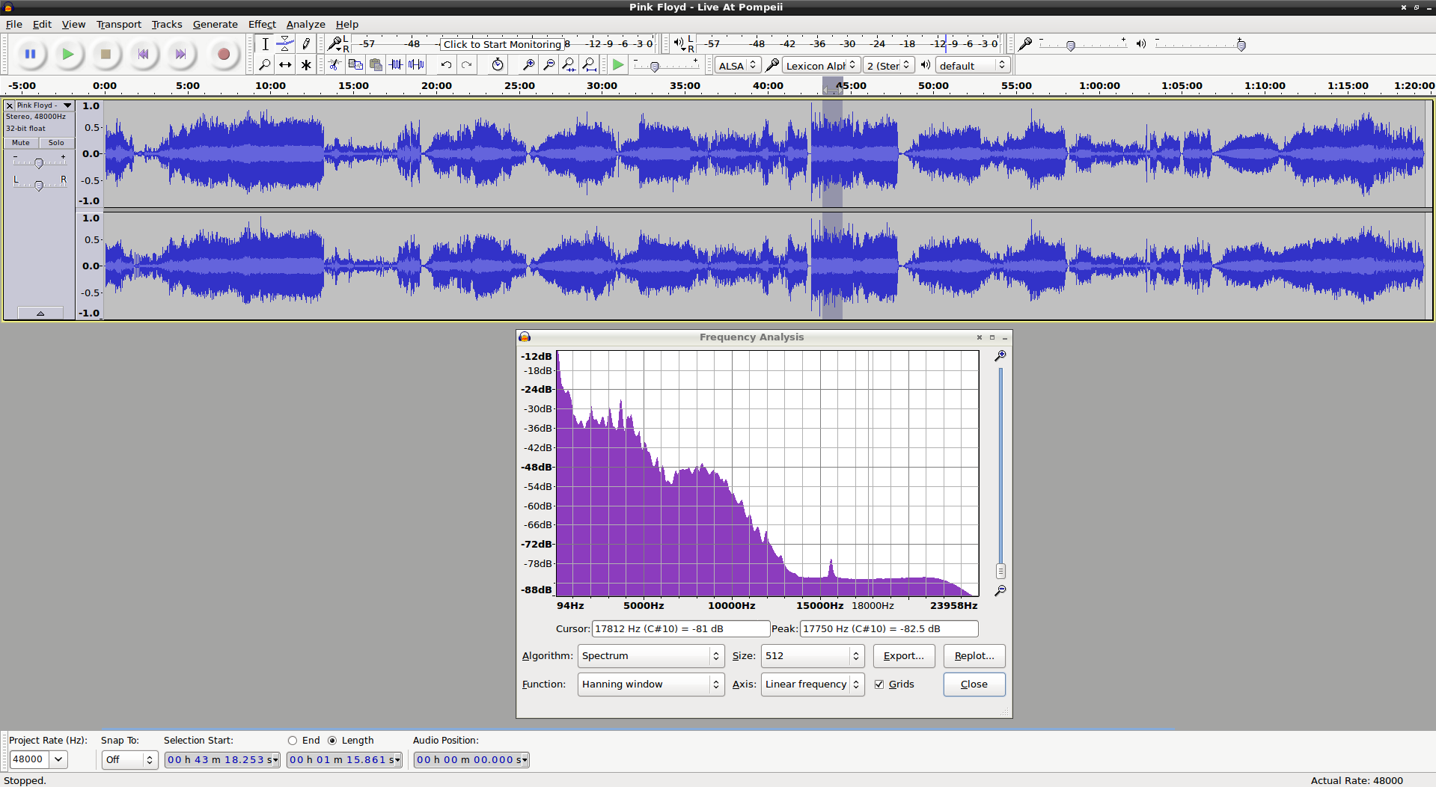1436x787 pixels.
Task: Start recording with the Record button
Action: (x=223, y=54)
